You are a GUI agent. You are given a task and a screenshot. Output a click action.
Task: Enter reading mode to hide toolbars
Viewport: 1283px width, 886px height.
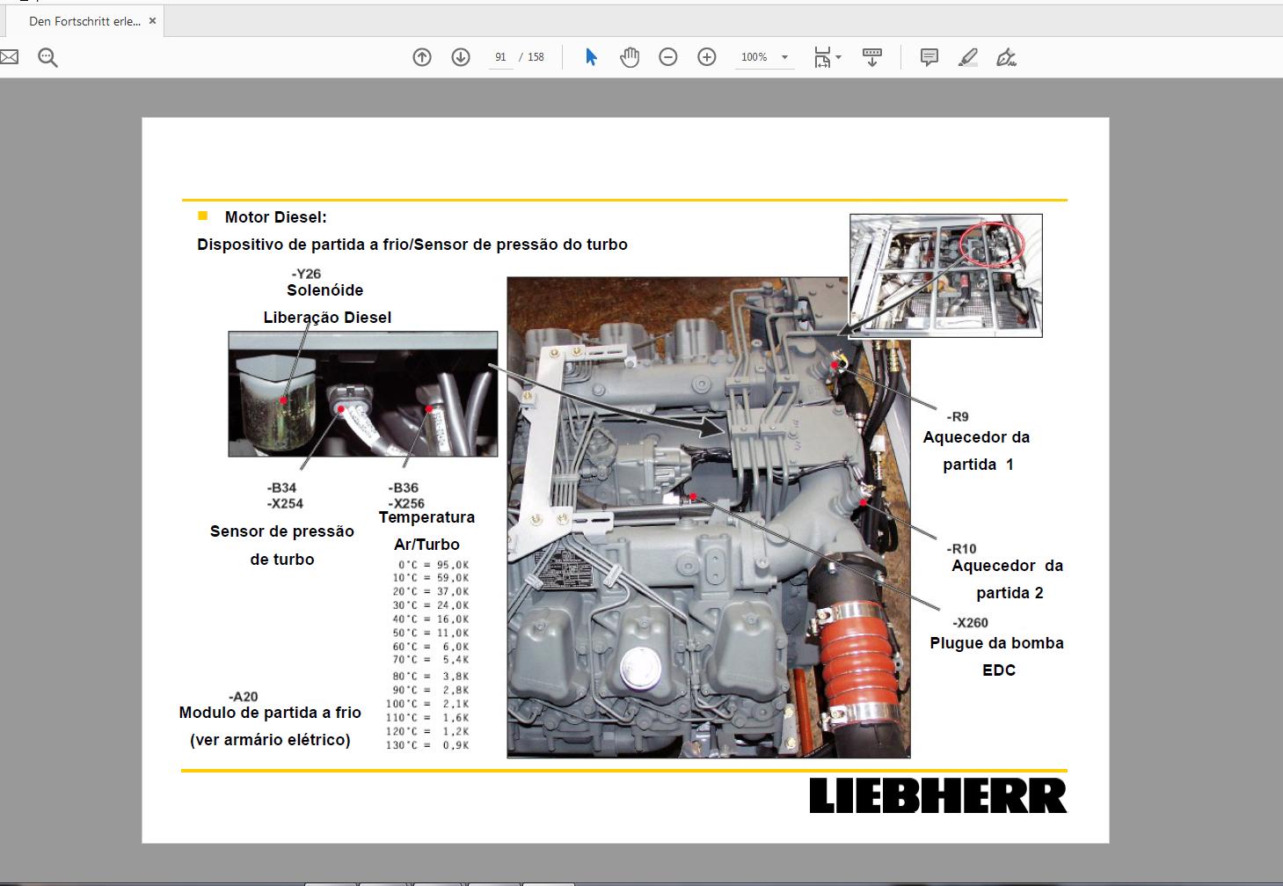pos(871,56)
